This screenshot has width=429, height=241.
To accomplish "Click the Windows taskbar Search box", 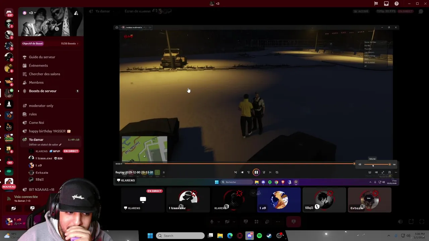I will (x=180, y=236).
